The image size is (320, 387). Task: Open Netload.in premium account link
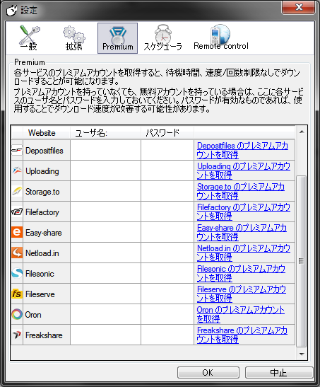click(244, 253)
